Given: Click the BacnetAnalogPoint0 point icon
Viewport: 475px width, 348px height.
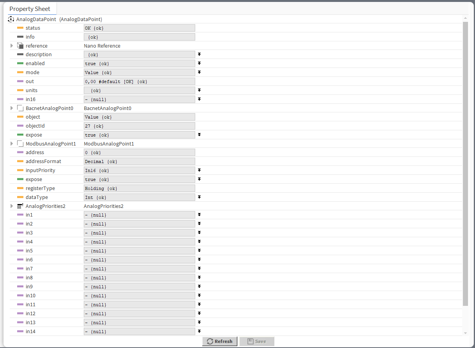Looking at the screenshot, I should click(20, 108).
